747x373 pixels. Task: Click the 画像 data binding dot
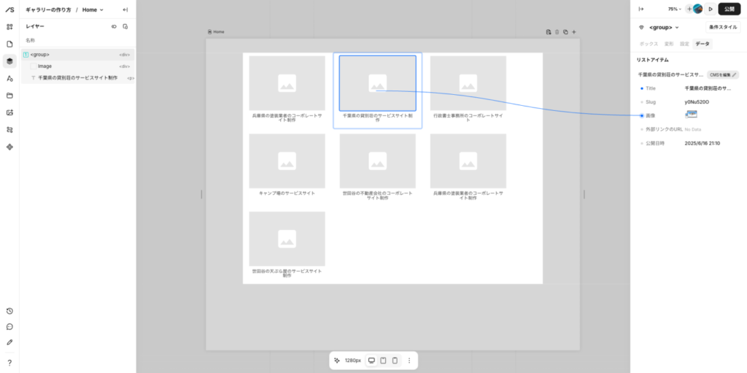pos(642,115)
